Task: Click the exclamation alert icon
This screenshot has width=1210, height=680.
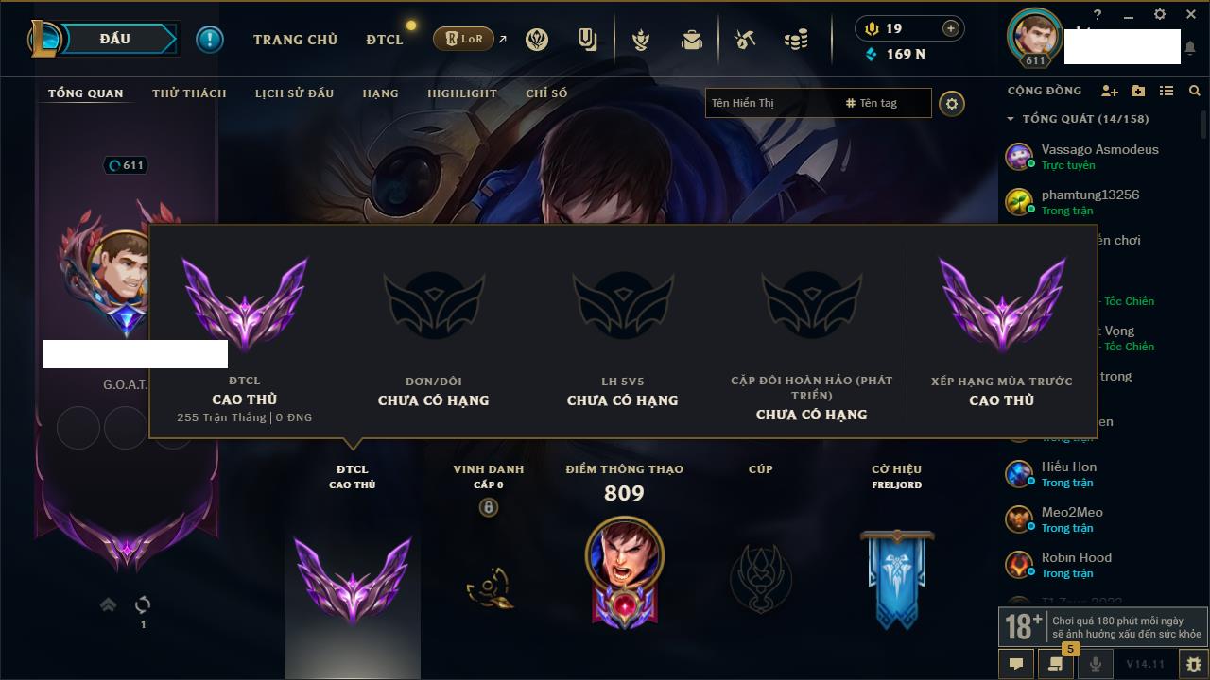Action: coord(210,40)
